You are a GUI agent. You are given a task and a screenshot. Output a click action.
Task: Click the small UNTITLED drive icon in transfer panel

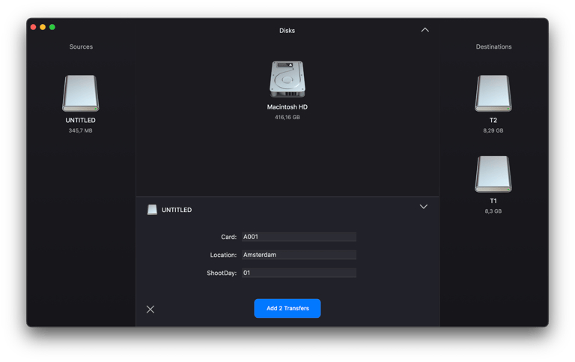(153, 210)
